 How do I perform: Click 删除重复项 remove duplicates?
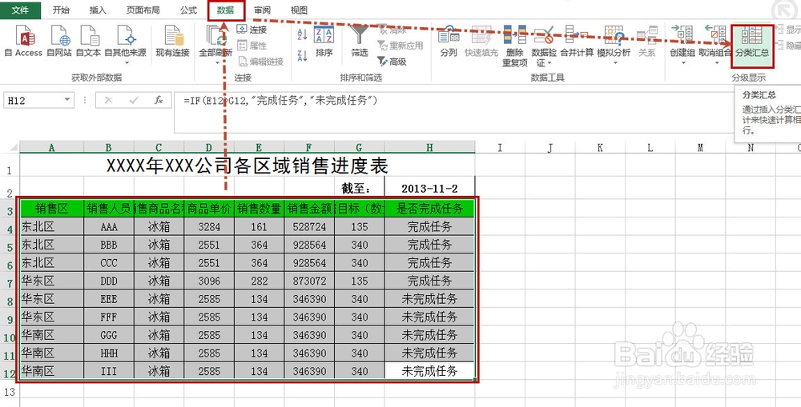click(515, 46)
